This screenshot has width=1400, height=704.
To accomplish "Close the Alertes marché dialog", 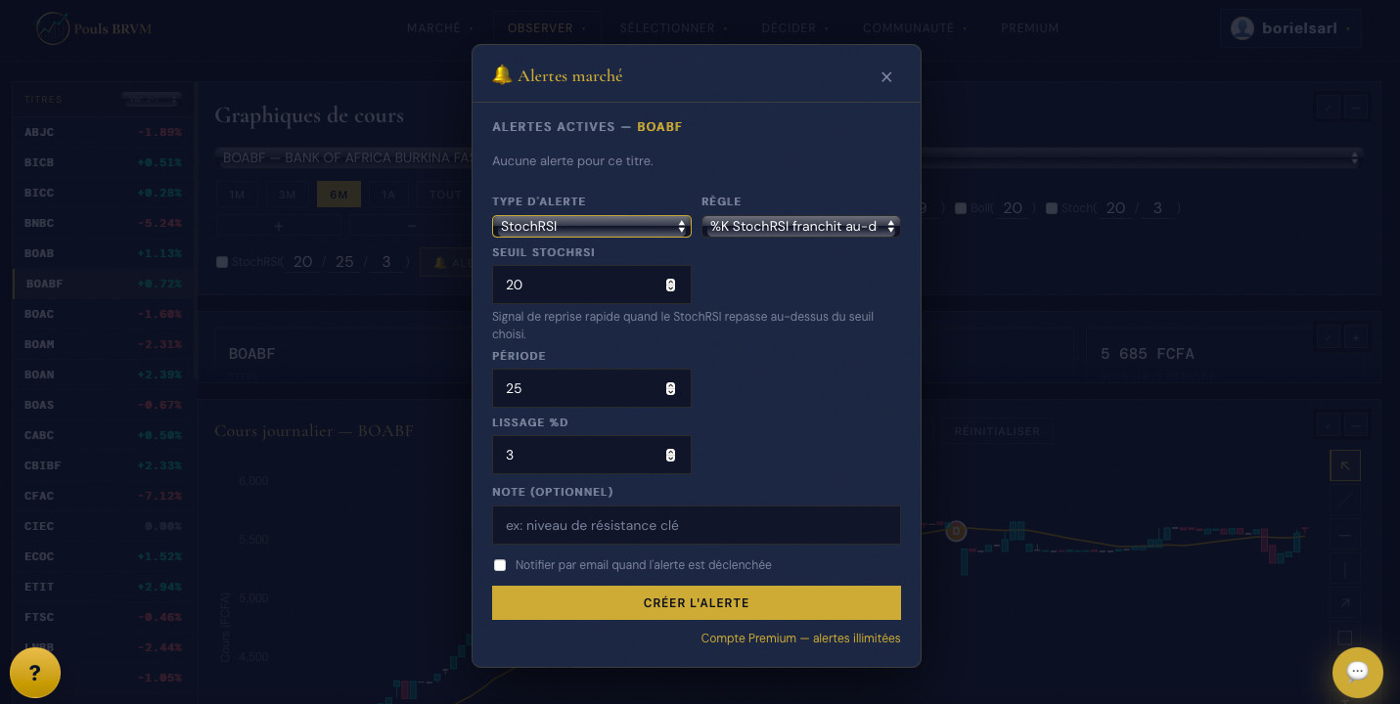I will pyautogui.click(x=886, y=77).
